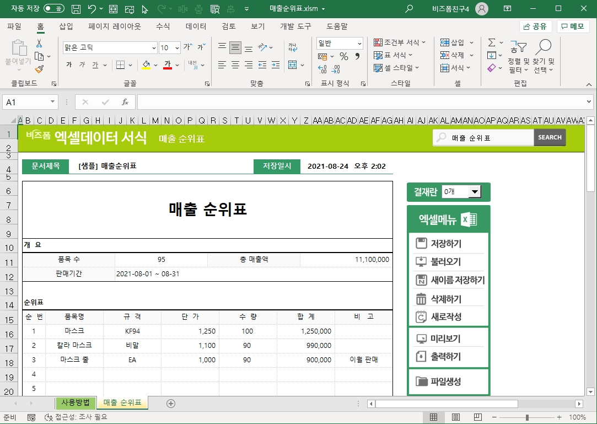Click the AutoSum sigma icon

point(491,43)
